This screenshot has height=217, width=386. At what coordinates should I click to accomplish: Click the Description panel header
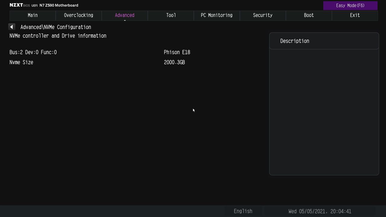pyautogui.click(x=324, y=41)
